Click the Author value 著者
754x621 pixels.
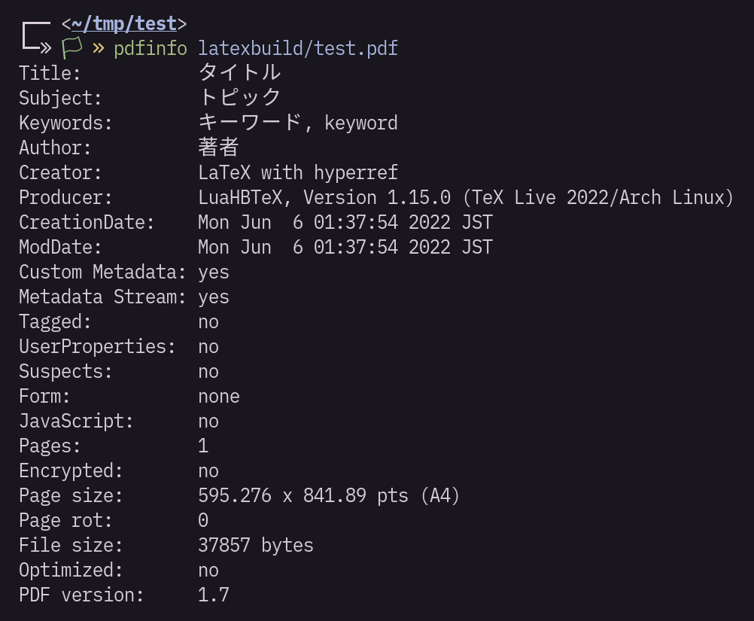219,148
